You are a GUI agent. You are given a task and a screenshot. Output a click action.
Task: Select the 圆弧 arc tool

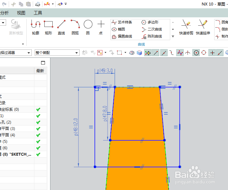point(75,27)
